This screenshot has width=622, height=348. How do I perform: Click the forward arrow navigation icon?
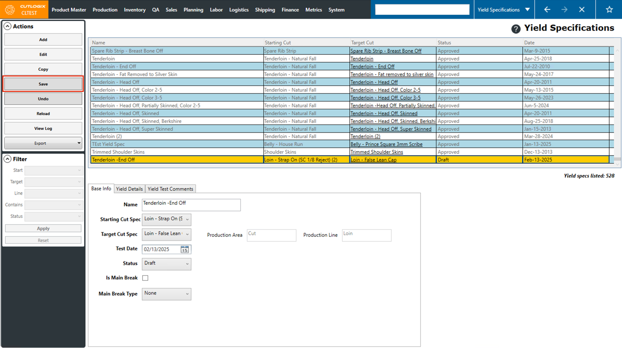click(564, 9)
